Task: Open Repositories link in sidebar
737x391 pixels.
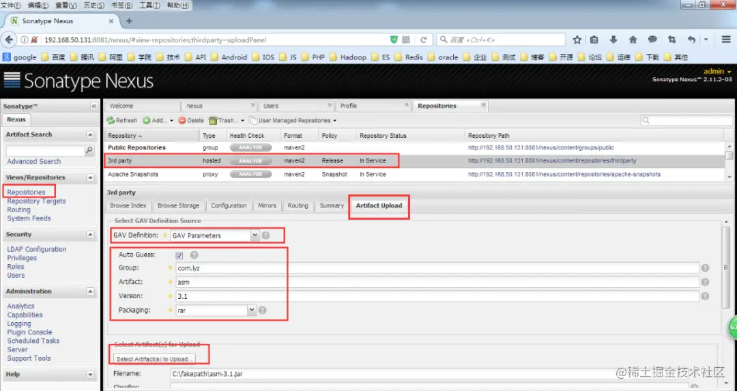Action: click(x=27, y=192)
